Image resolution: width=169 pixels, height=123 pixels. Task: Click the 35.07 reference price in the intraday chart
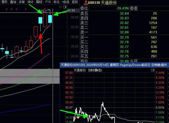click(x=69, y=107)
